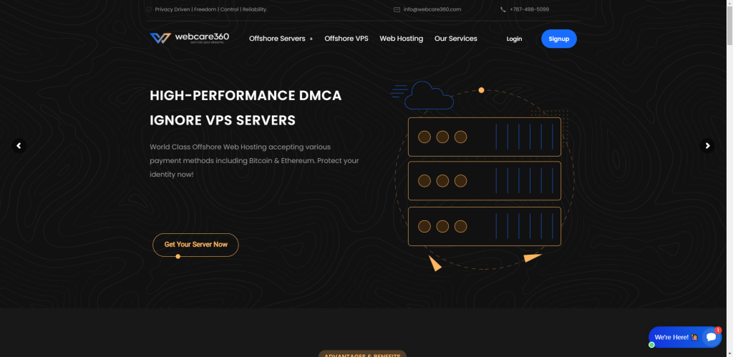Go to previous slide with left arrow

coord(19,145)
